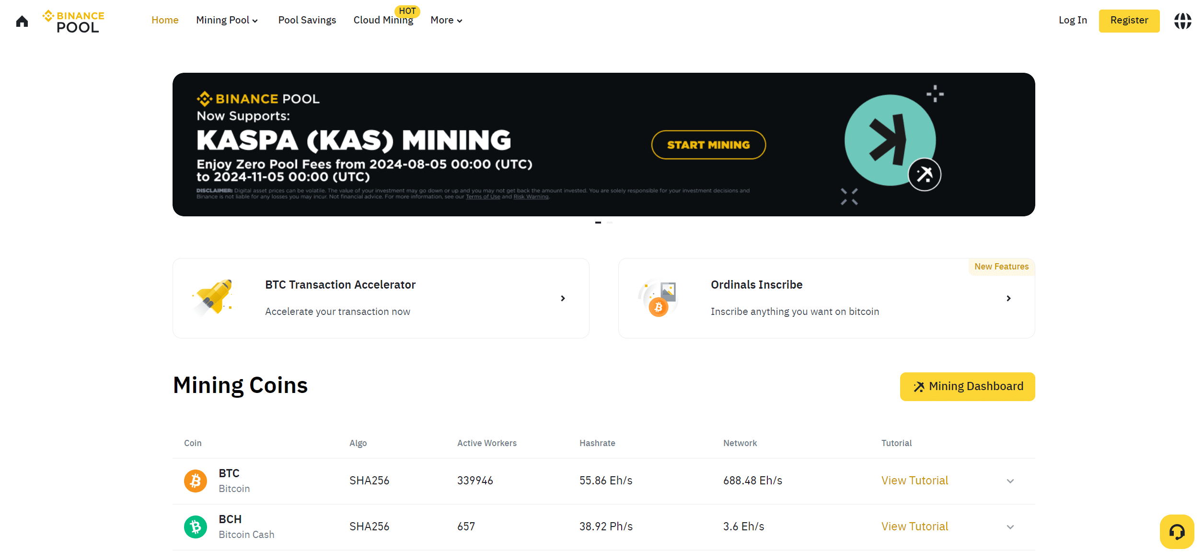
Task: Click the Log In link
Action: 1073,20
